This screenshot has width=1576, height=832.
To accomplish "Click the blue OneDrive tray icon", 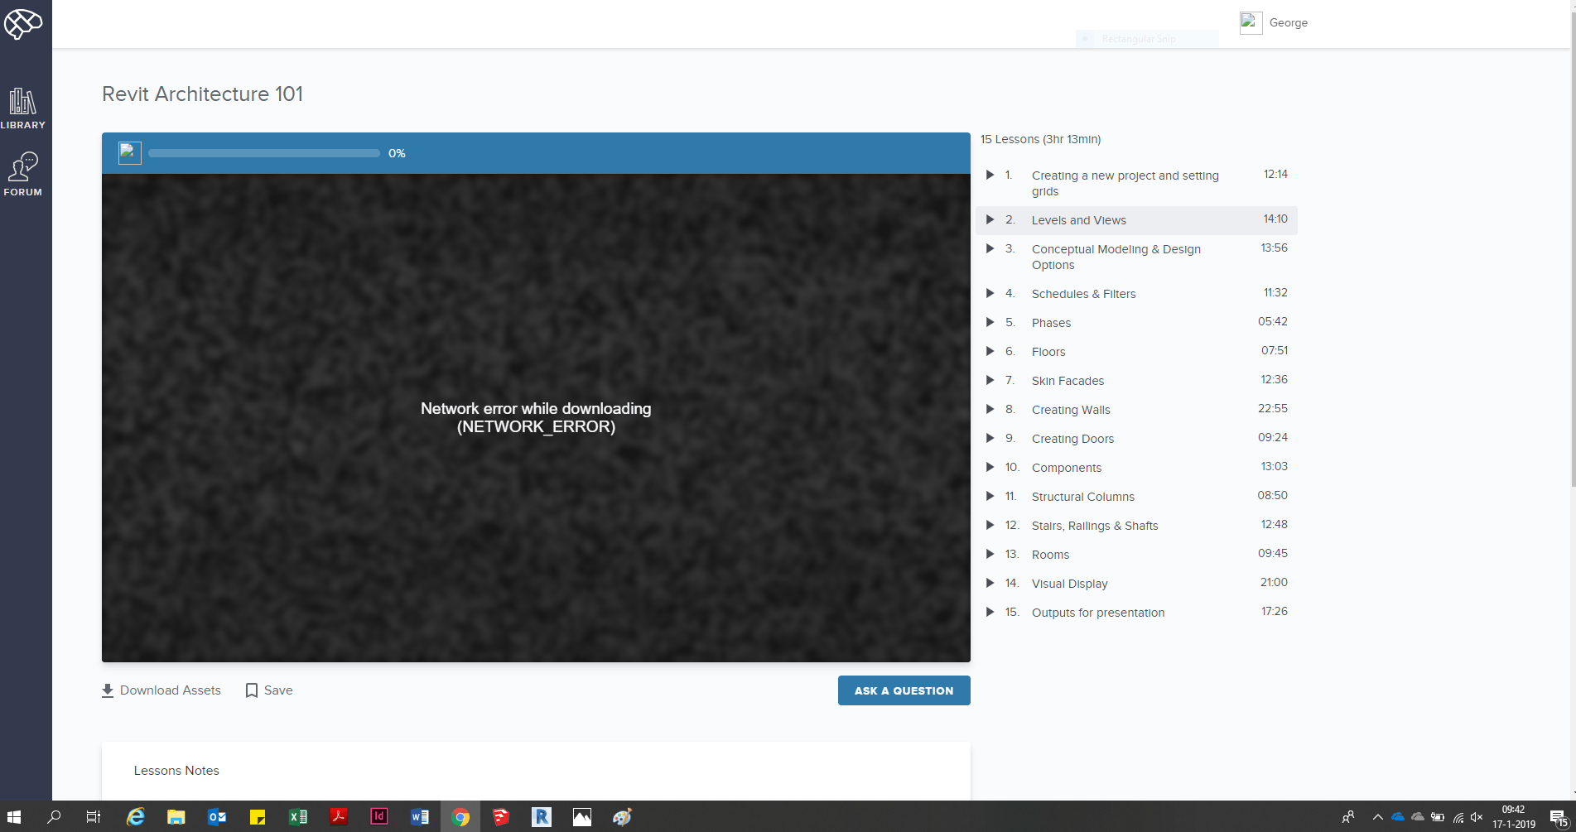I will point(1398,817).
